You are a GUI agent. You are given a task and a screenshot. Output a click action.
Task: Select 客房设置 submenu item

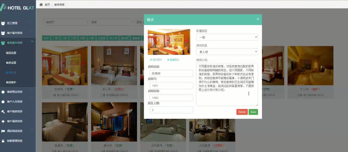[11, 63]
